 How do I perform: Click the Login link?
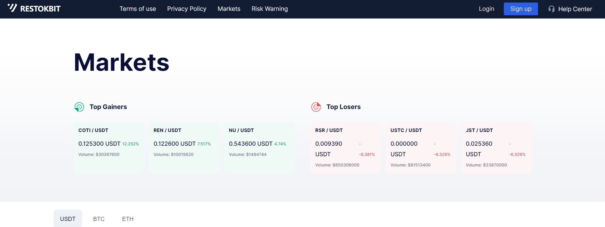click(486, 9)
